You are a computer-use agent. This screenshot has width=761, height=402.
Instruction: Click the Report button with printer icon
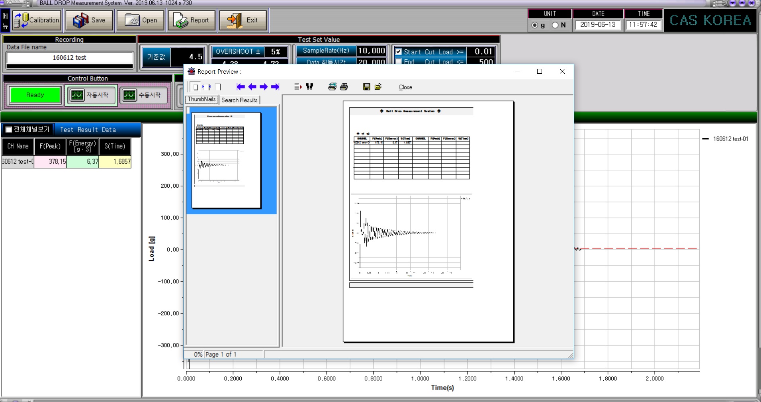click(x=192, y=20)
